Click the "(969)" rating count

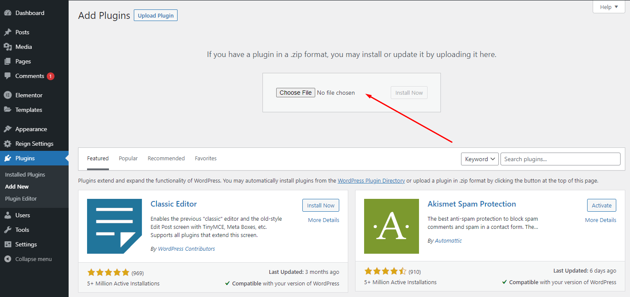point(138,273)
